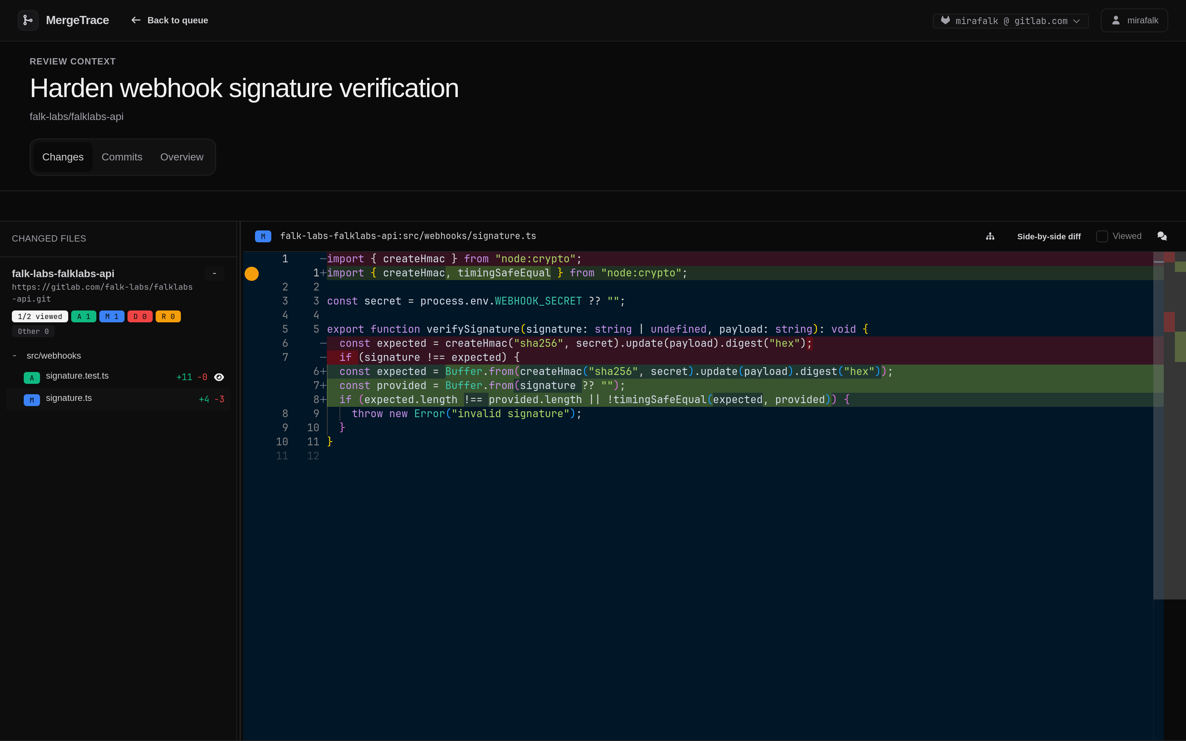Screen dimensions: 1186x741
Task: Open the file tree hierarchy icon
Action: (x=990, y=236)
